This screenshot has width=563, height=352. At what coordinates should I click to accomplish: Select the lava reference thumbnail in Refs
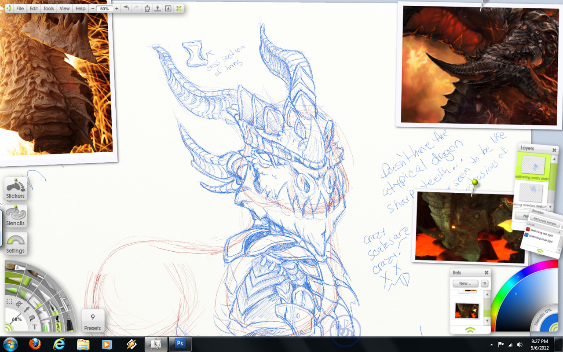(x=467, y=311)
